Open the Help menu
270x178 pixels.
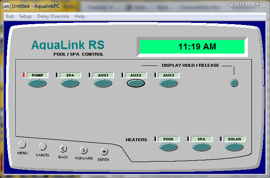coord(80,16)
